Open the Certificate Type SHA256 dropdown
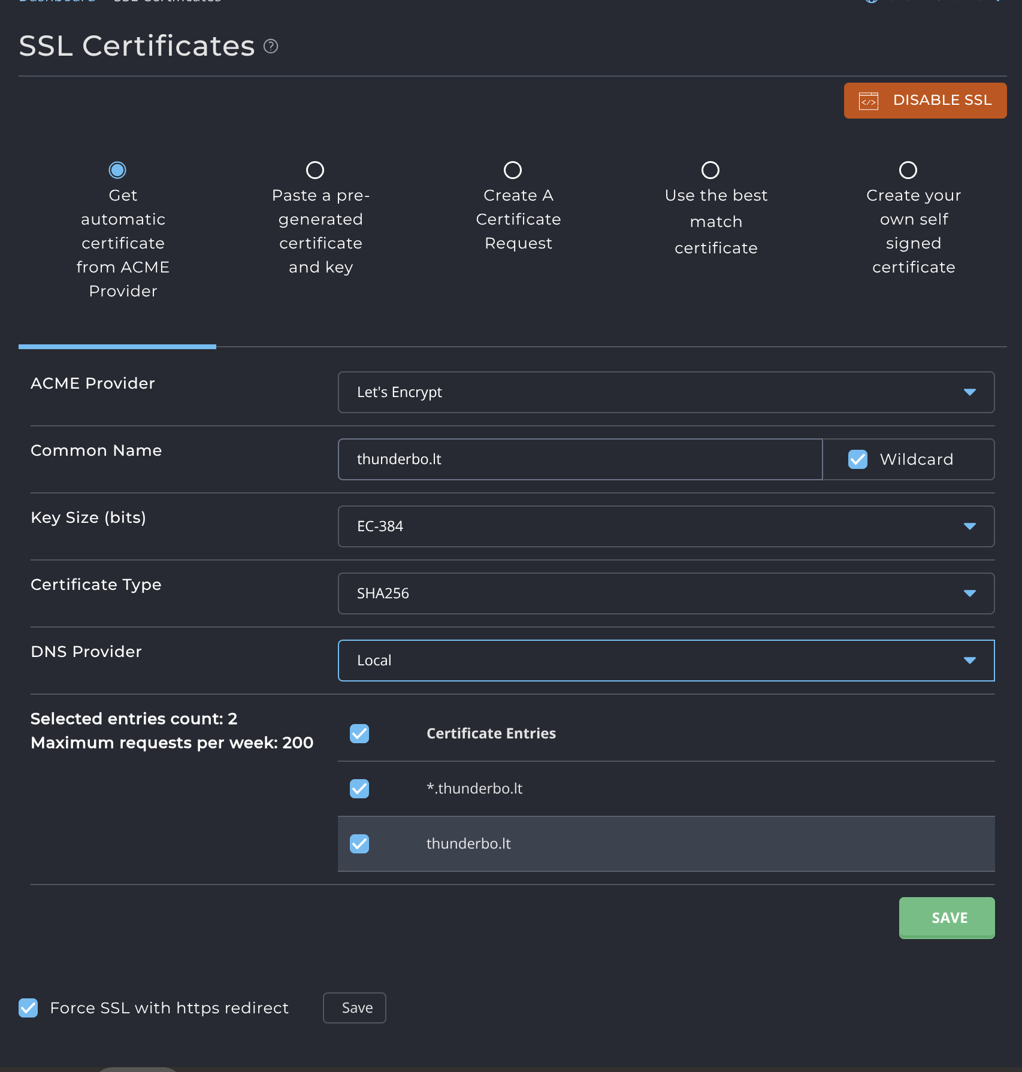Image resolution: width=1022 pixels, height=1072 pixels. coord(666,593)
